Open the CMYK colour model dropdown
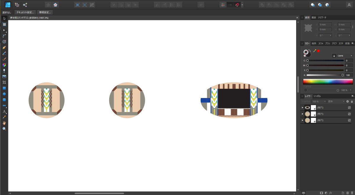355x195 pixels. tap(345, 56)
